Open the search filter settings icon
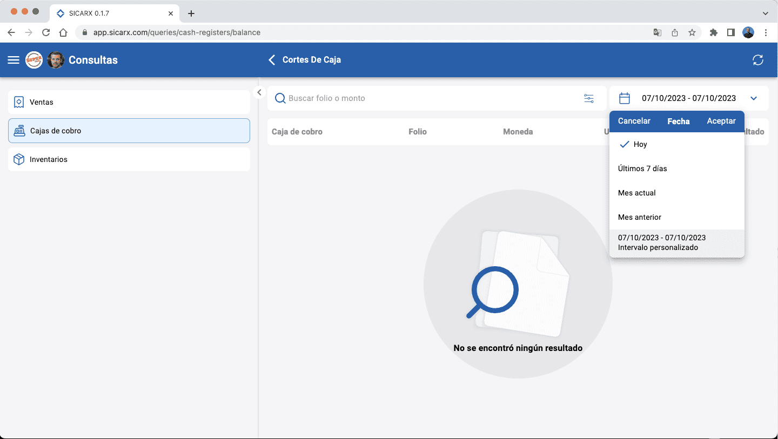 click(x=589, y=98)
